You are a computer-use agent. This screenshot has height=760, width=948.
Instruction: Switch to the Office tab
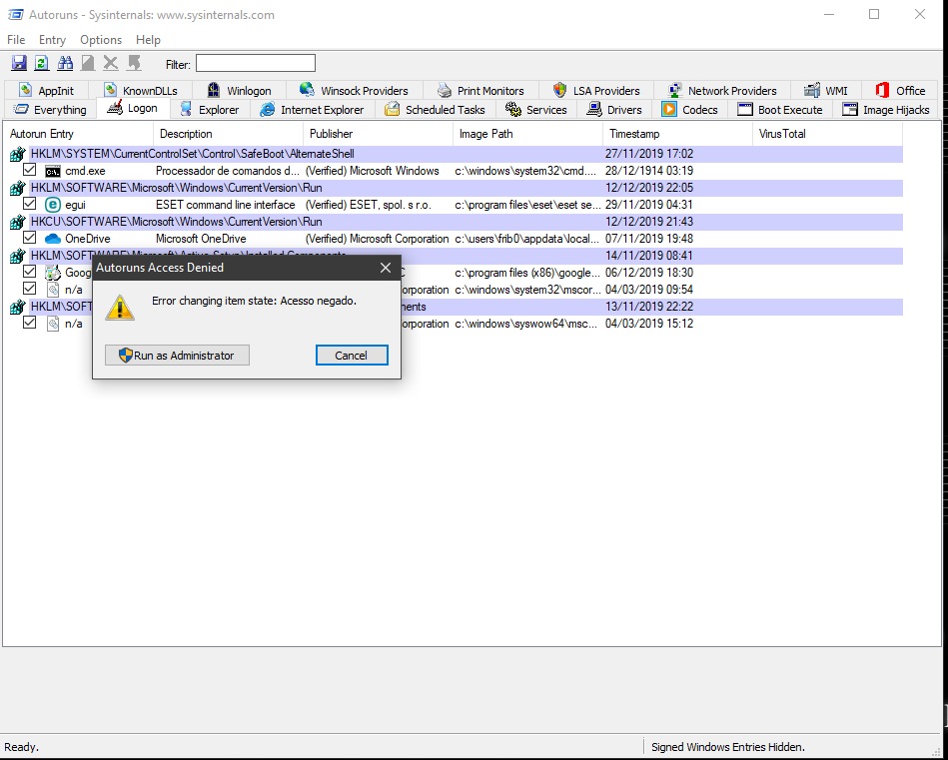[x=900, y=91]
